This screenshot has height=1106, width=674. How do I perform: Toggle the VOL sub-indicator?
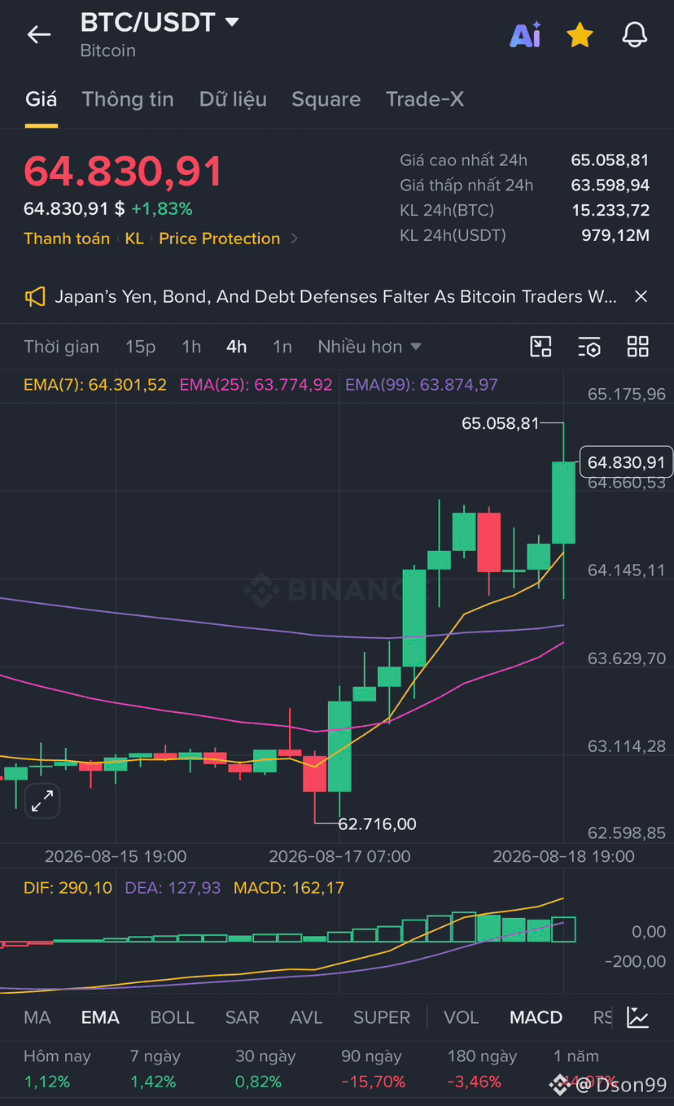click(462, 1017)
